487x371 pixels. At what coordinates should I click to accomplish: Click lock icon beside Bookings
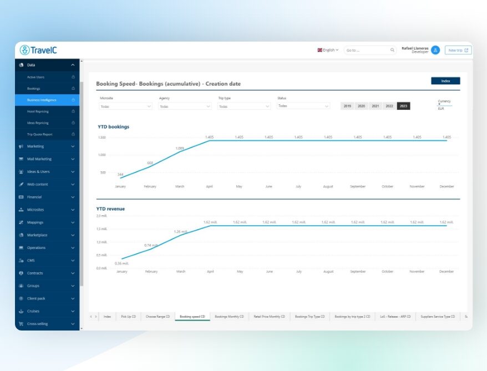coord(73,89)
